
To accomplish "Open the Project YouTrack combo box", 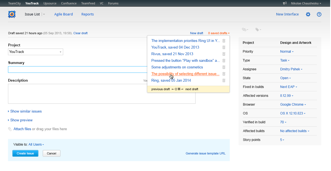I will click(36, 52).
